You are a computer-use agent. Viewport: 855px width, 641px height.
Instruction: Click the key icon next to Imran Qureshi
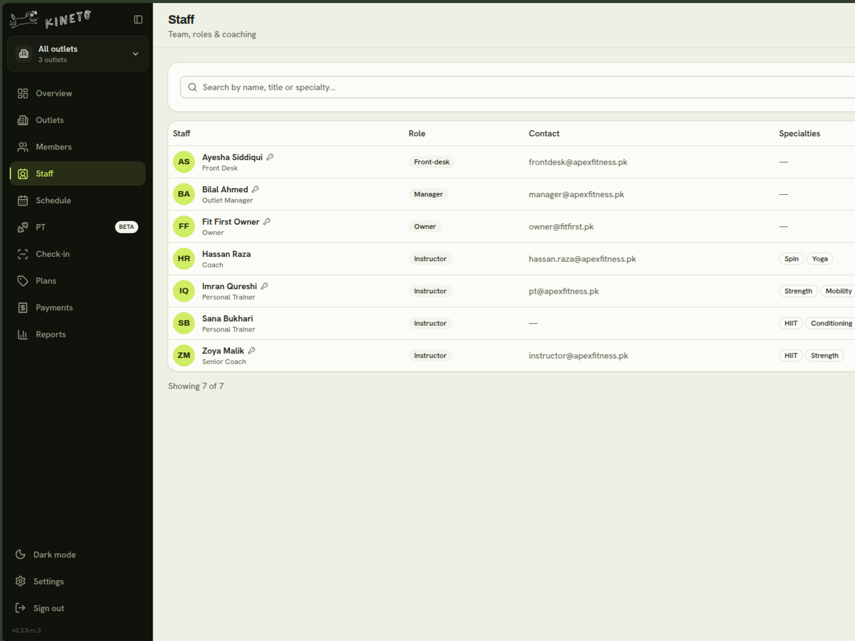[264, 286]
